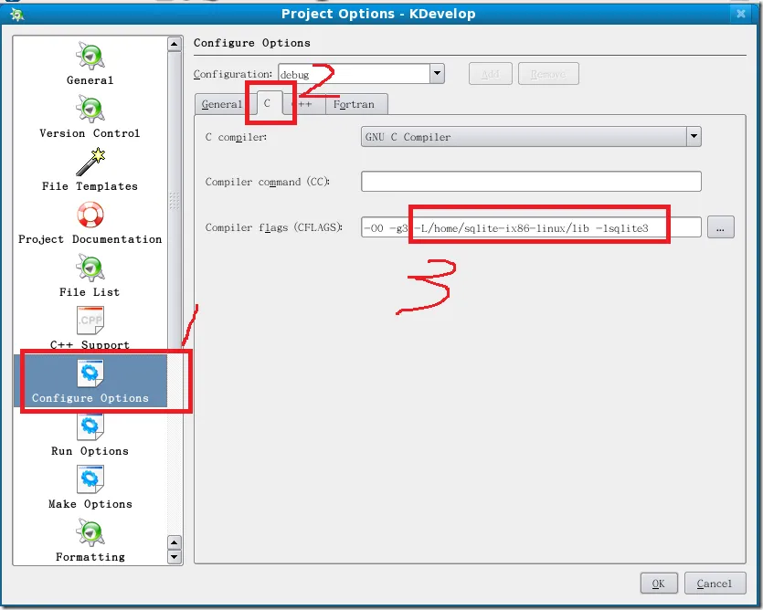
Task: Click the disabled Add button
Action: (490, 74)
